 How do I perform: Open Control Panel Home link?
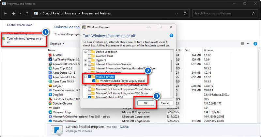point(20,25)
